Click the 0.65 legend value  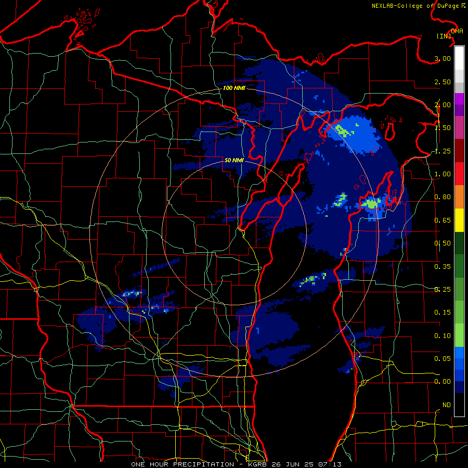pyautogui.click(x=443, y=220)
